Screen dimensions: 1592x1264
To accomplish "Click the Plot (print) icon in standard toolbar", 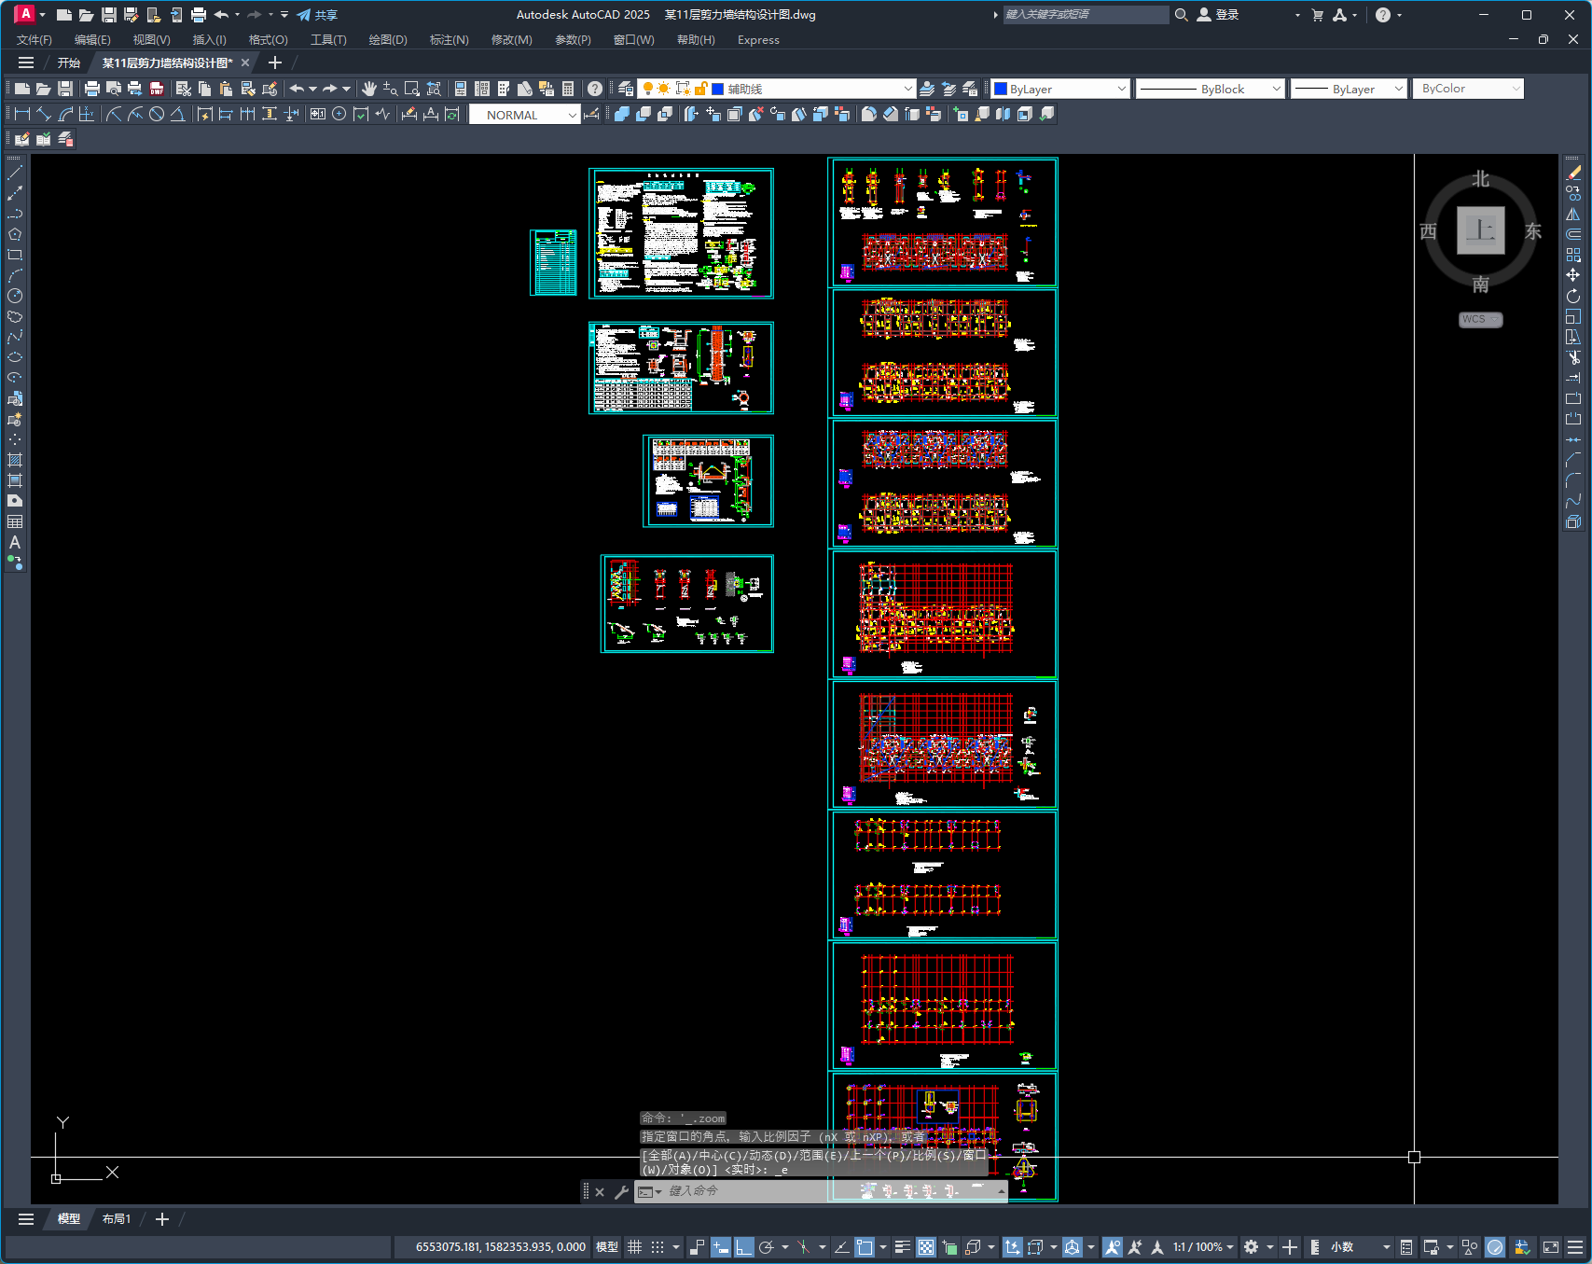I will click(91, 89).
